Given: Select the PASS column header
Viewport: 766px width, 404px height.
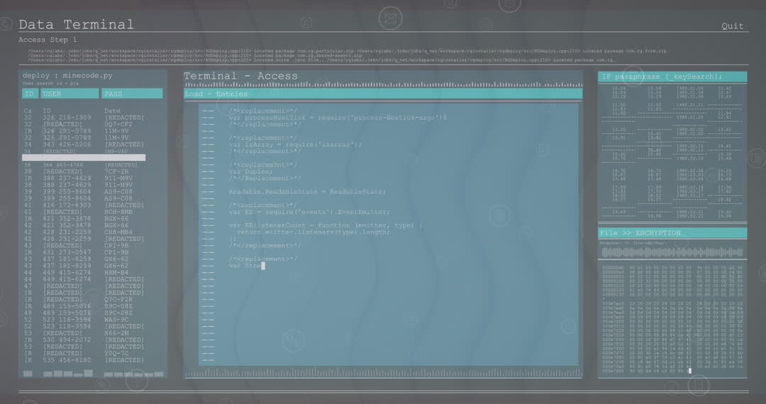Looking at the screenshot, I should click(132, 94).
